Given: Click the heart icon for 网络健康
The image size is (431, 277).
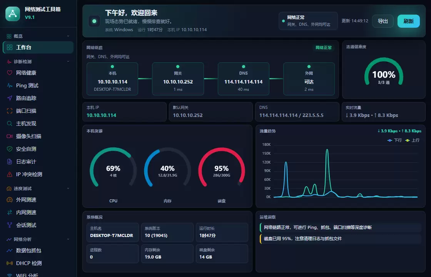Looking at the screenshot, I should [10, 73].
